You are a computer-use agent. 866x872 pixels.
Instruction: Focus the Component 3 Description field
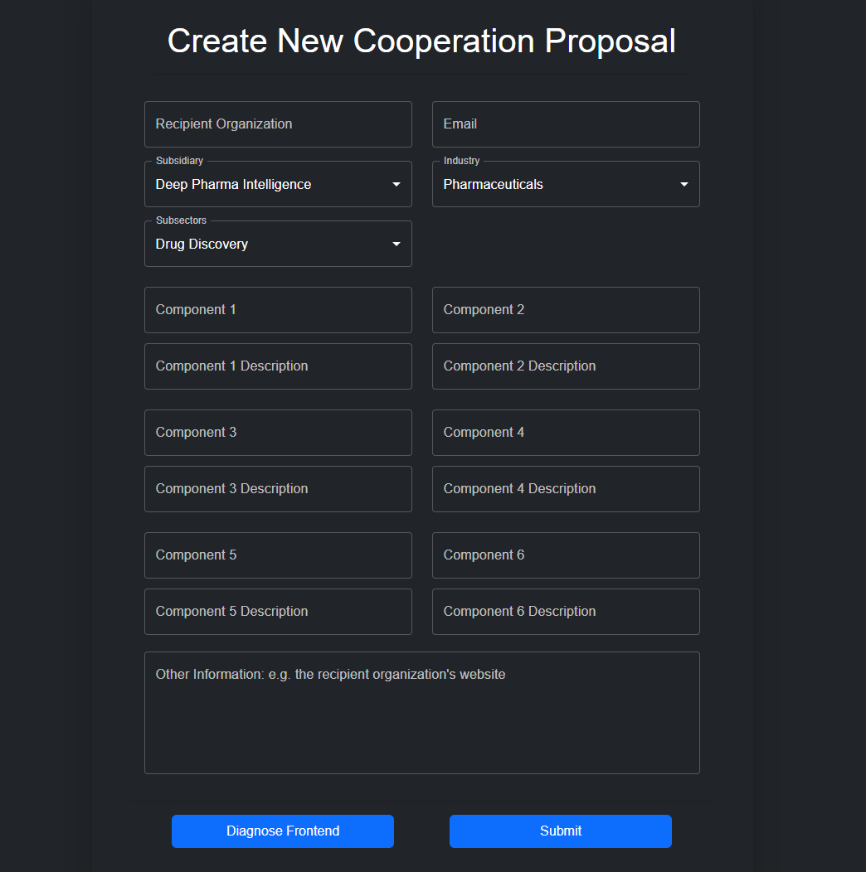click(278, 489)
